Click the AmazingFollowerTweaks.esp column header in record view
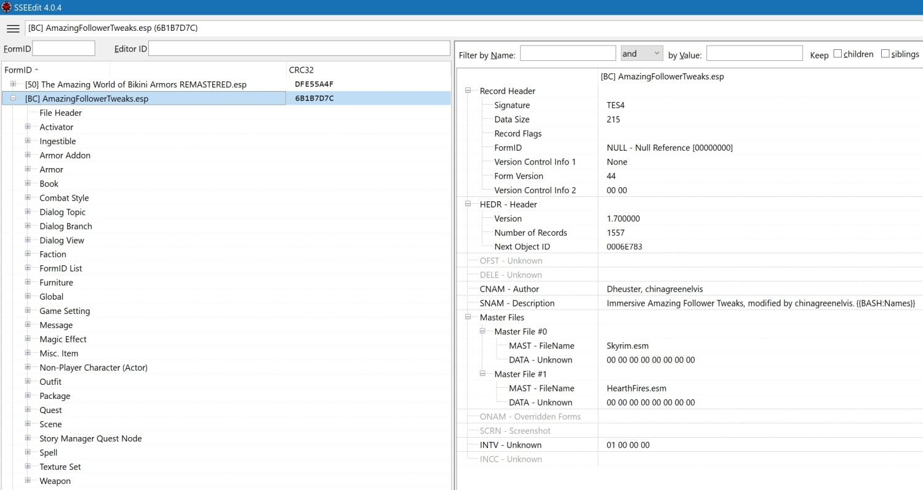Screen dimensions: 923x490 tap(662, 77)
